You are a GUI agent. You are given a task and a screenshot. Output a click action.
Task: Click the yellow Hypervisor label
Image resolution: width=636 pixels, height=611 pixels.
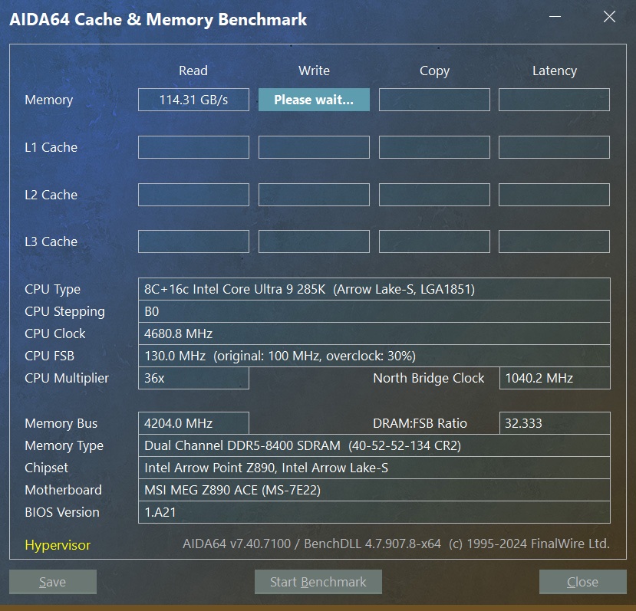[58, 545]
